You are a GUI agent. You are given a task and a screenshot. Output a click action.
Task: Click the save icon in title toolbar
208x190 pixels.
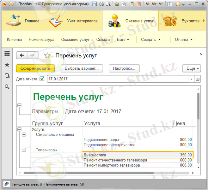[x=95, y=4]
